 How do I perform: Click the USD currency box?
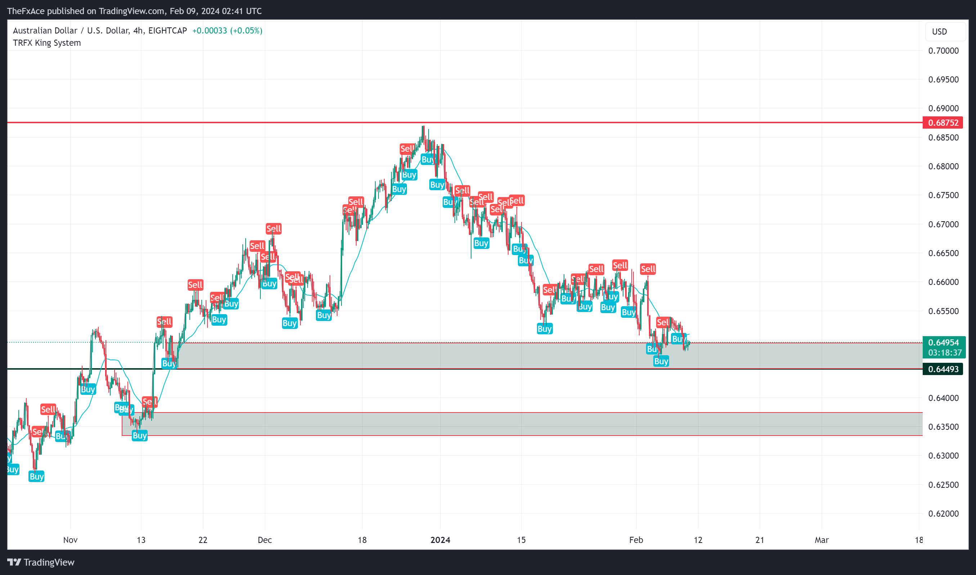[x=945, y=32]
